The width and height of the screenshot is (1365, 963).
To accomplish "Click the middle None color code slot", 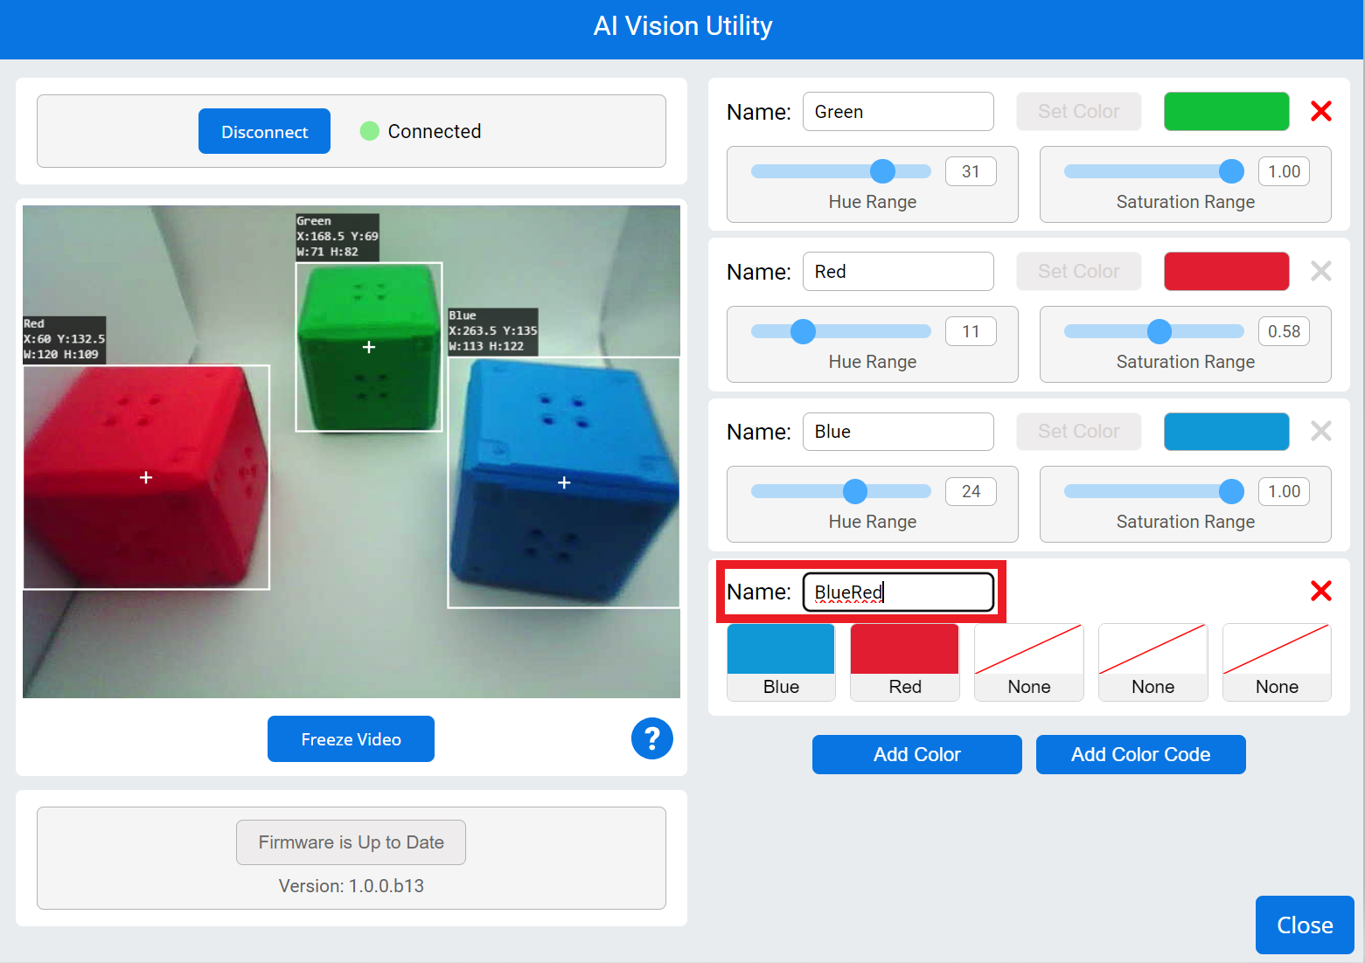I will click(1153, 662).
